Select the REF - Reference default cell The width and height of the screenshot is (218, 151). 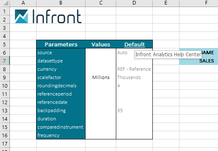134,69
